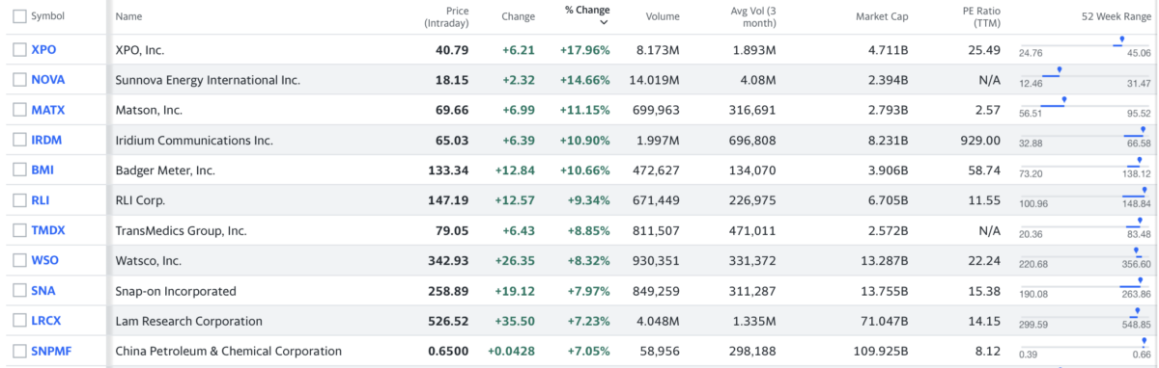
Task: Tick the checkbox beside XPO
Action: tap(19, 49)
